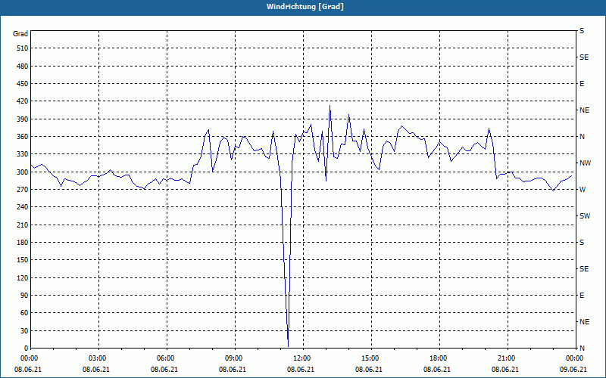
Task: Select the 330 y-axis tick label
Action: point(23,154)
